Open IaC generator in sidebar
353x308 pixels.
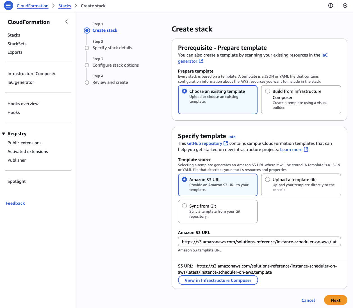pos(21,82)
